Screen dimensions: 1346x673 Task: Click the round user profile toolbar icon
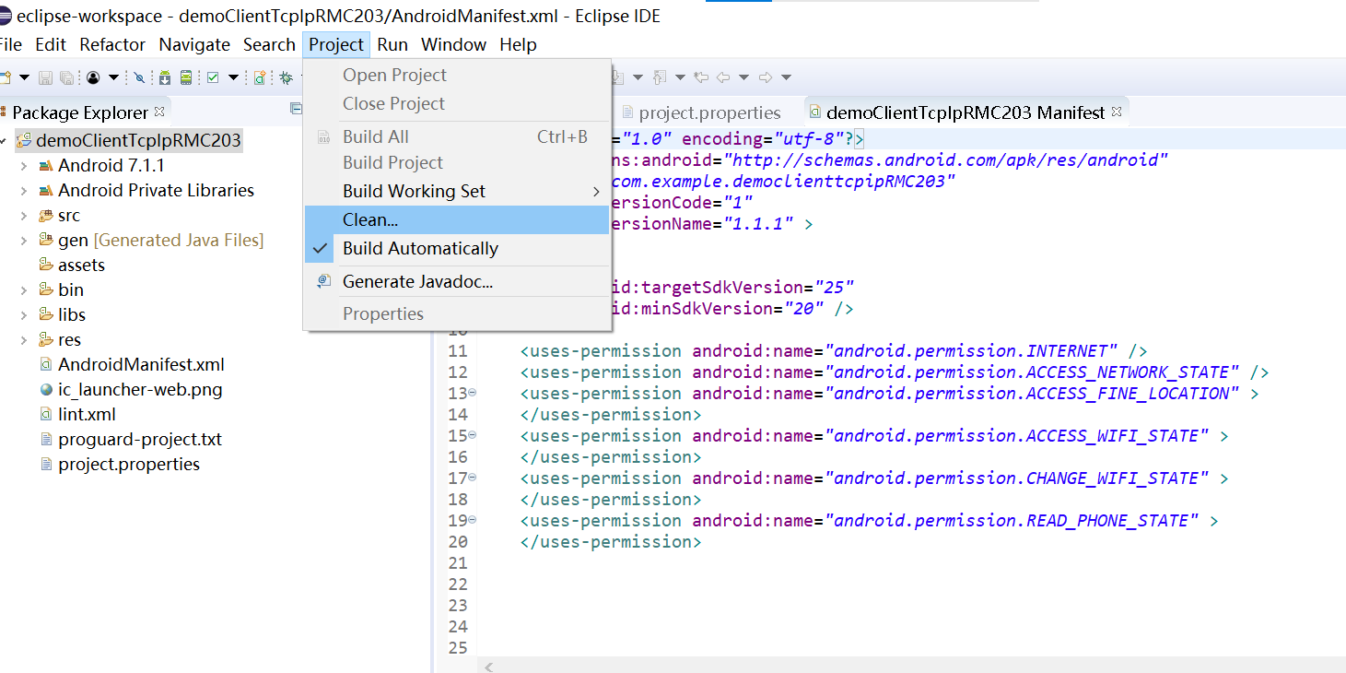point(93,77)
